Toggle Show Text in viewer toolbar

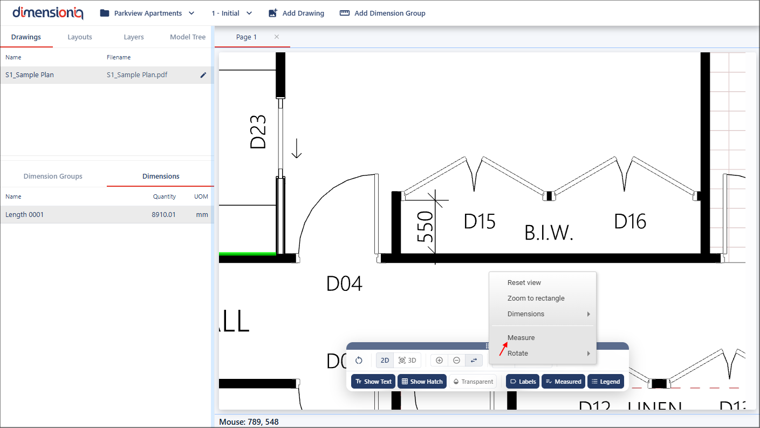373,382
